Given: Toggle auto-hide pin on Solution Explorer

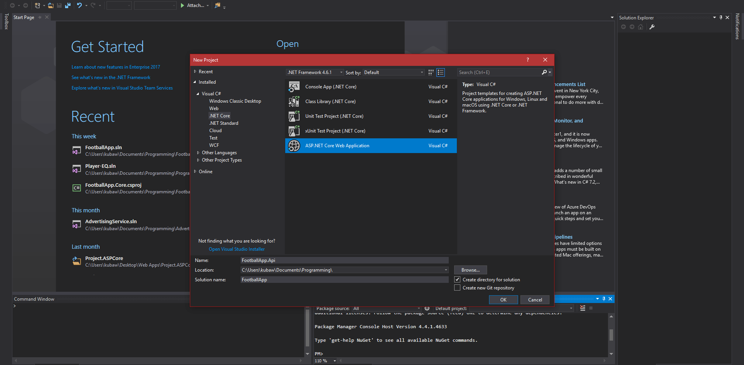Looking at the screenshot, I should (x=721, y=17).
